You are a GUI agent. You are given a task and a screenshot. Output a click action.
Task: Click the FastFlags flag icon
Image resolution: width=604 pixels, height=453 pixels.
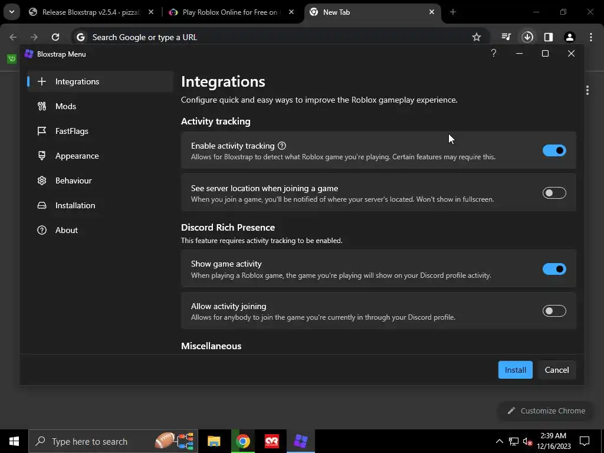(x=42, y=131)
